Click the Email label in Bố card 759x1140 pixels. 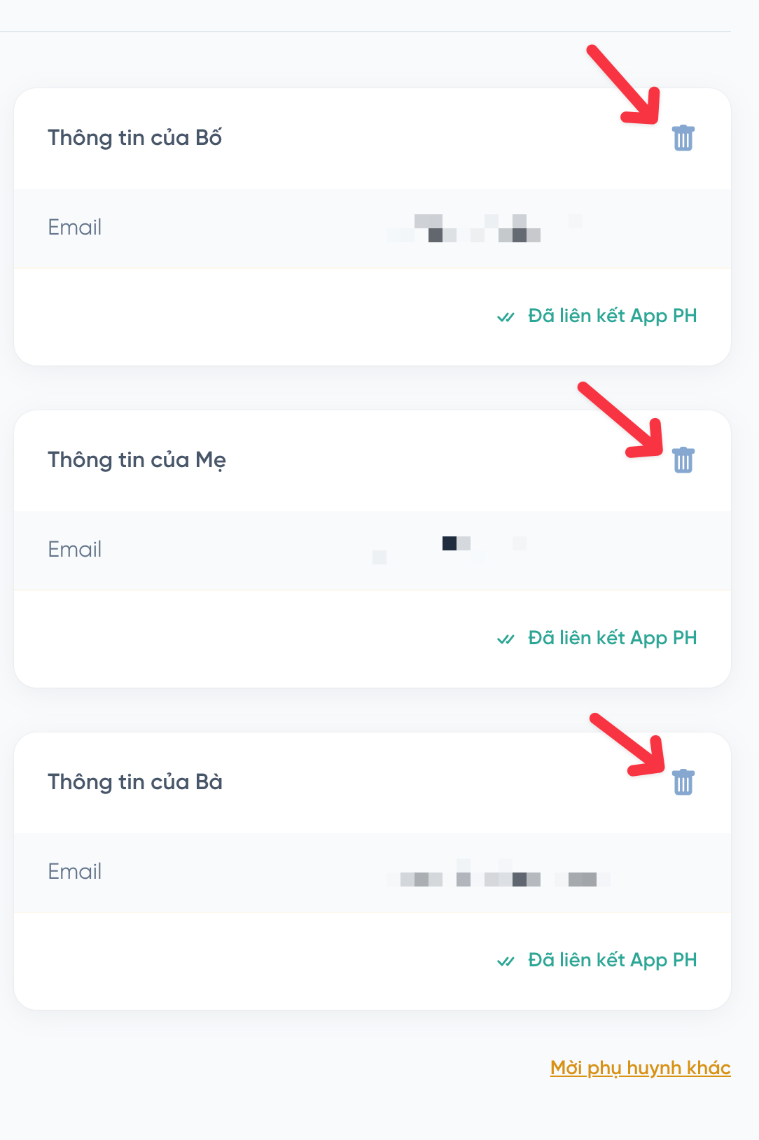(75, 228)
